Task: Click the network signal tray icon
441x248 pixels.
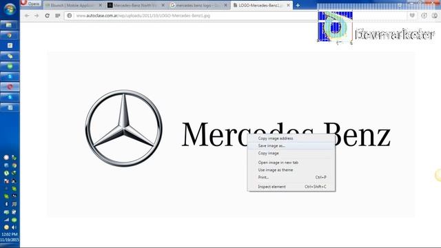Action: point(6,220)
